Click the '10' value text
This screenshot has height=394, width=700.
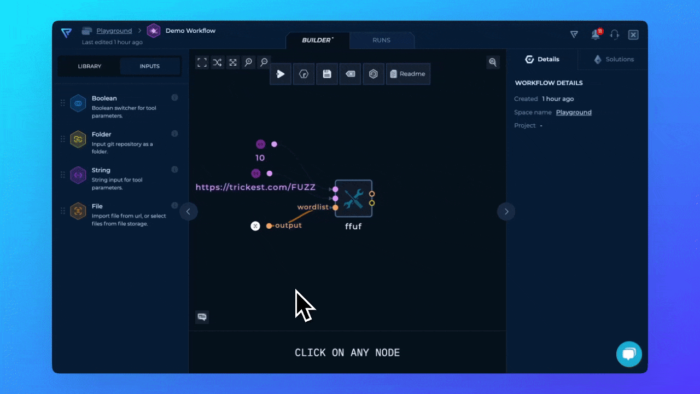260,158
